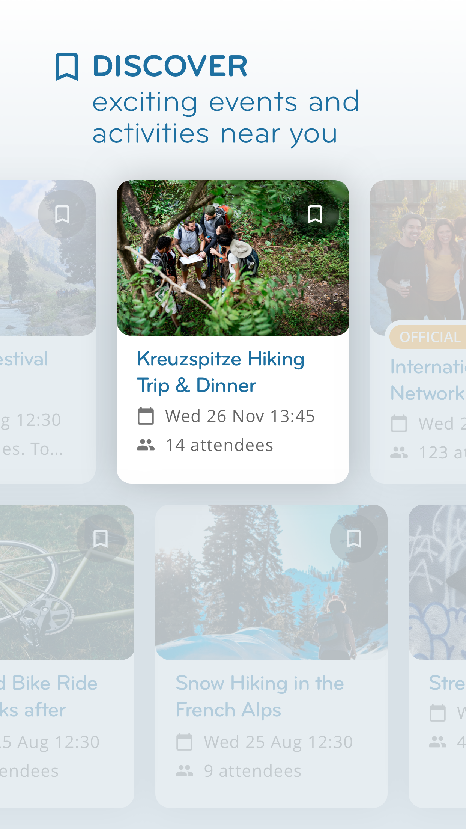Tap the Bike Ride card bookmark icon
Viewport: 466px width, 829px height.
[x=100, y=539]
